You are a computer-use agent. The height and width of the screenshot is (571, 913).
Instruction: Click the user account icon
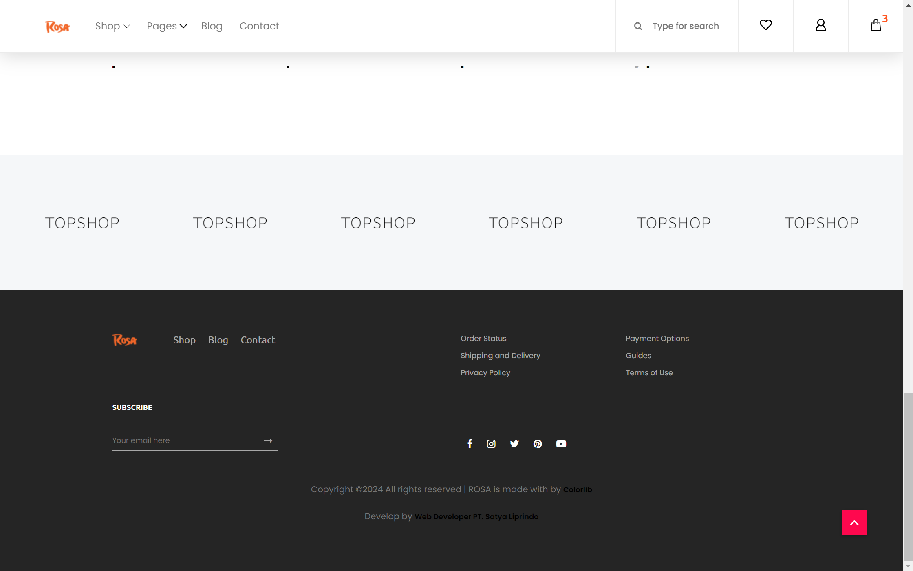click(x=820, y=25)
